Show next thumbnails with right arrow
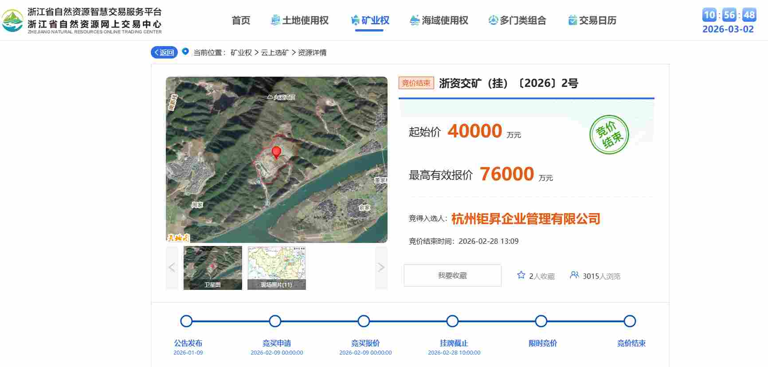Image resolution: width=768 pixels, height=367 pixels. pos(381,267)
